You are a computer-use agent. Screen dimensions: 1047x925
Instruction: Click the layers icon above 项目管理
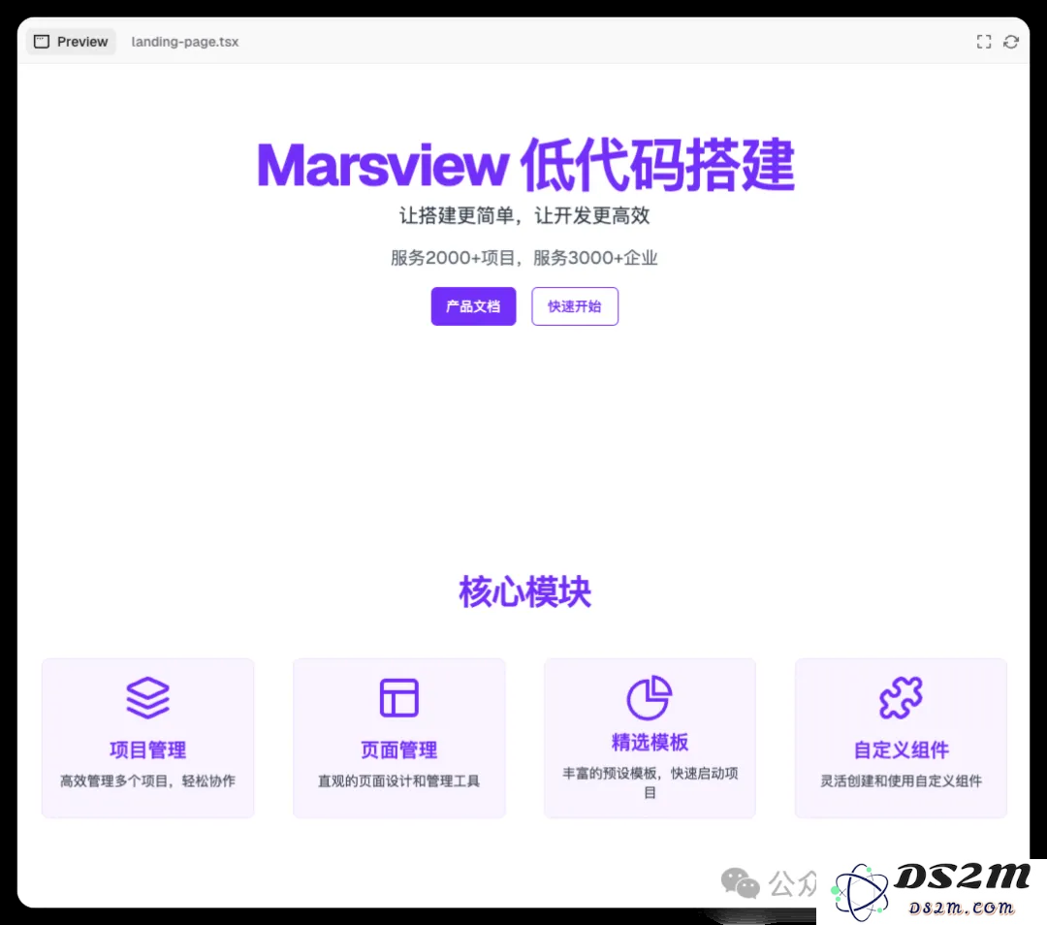pyautogui.click(x=147, y=698)
